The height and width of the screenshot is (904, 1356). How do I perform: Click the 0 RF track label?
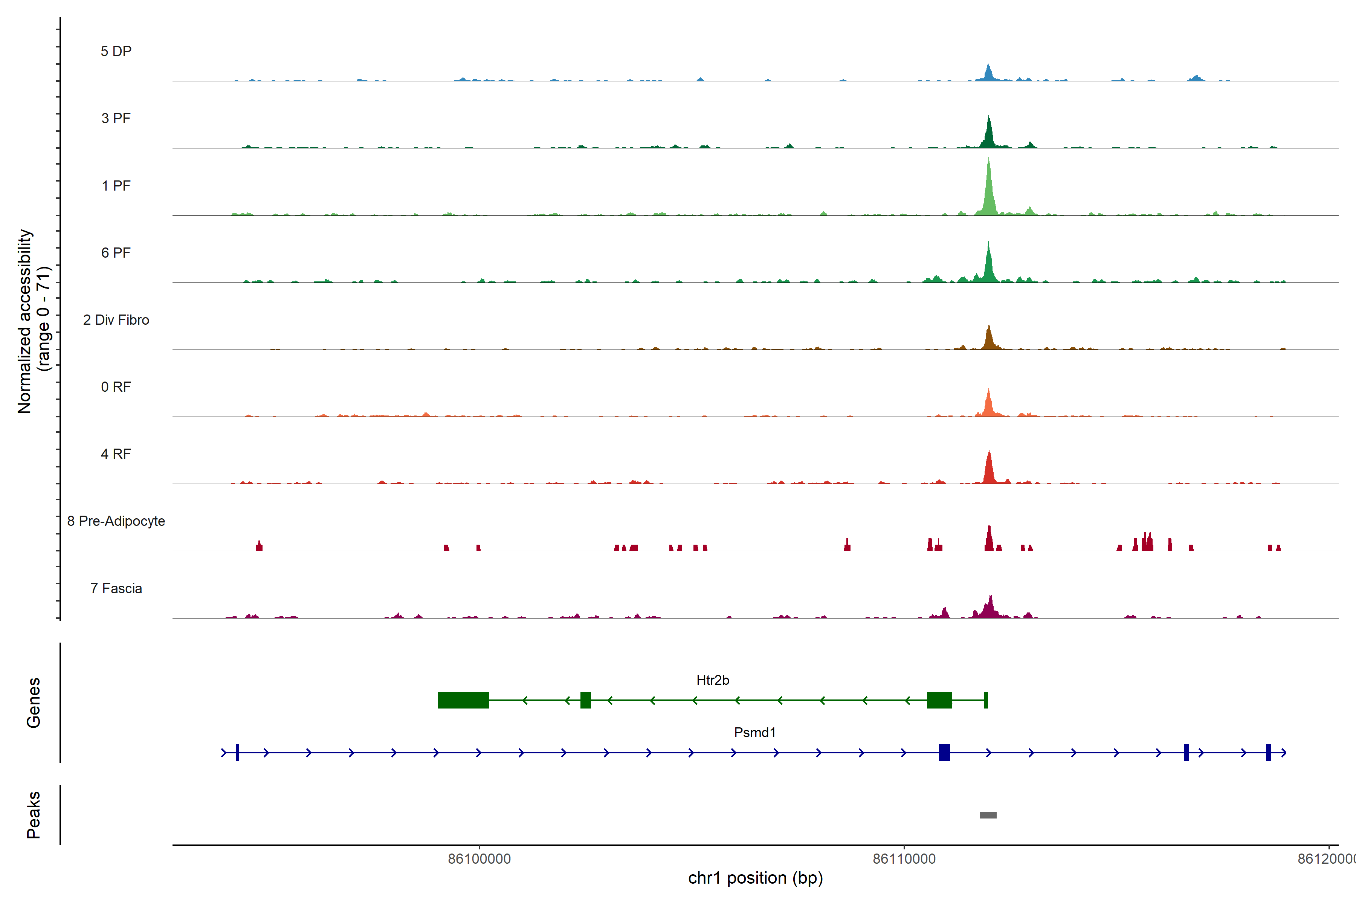(x=116, y=387)
